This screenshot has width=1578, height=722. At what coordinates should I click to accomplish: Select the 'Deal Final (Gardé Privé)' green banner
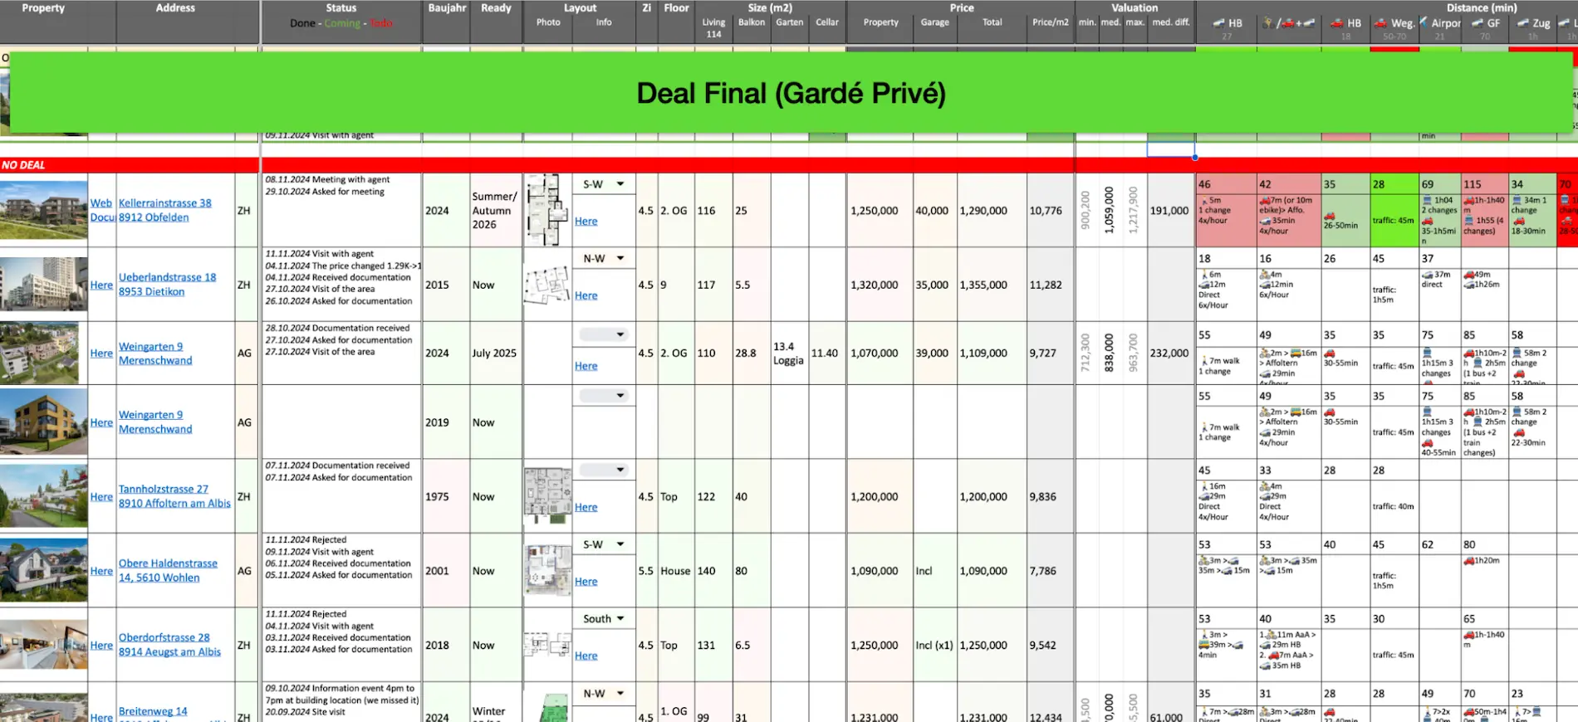[791, 93]
